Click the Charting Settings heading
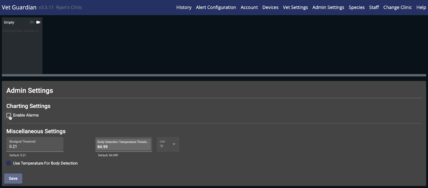428x188 pixels. coord(29,106)
